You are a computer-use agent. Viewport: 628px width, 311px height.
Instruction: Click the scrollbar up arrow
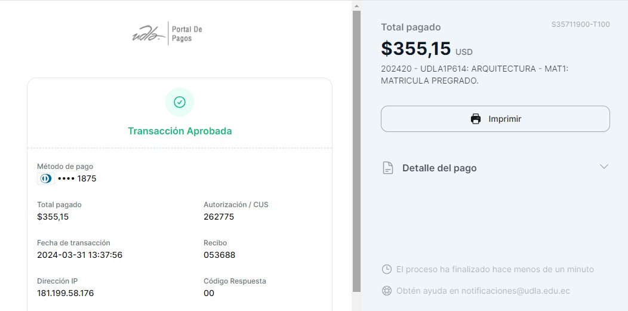click(x=356, y=5)
